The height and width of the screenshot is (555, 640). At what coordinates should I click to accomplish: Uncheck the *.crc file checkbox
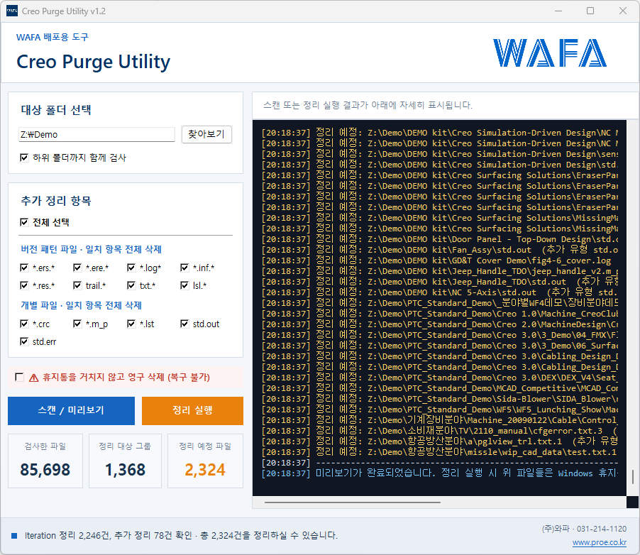(x=24, y=324)
